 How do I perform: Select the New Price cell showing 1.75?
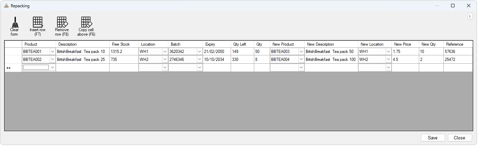pyautogui.click(x=405, y=52)
